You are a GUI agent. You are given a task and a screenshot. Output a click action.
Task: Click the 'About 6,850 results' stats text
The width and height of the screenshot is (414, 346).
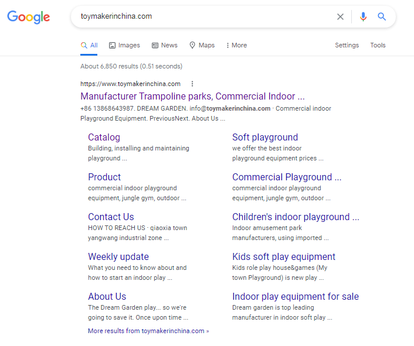pyautogui.click(x=131, y=66)
